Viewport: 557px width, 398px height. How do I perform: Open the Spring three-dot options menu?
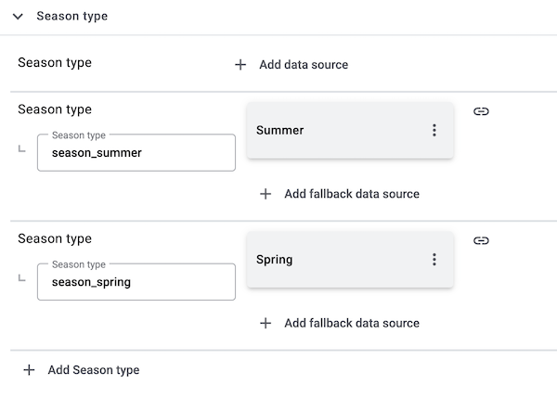tap(434, 260)
